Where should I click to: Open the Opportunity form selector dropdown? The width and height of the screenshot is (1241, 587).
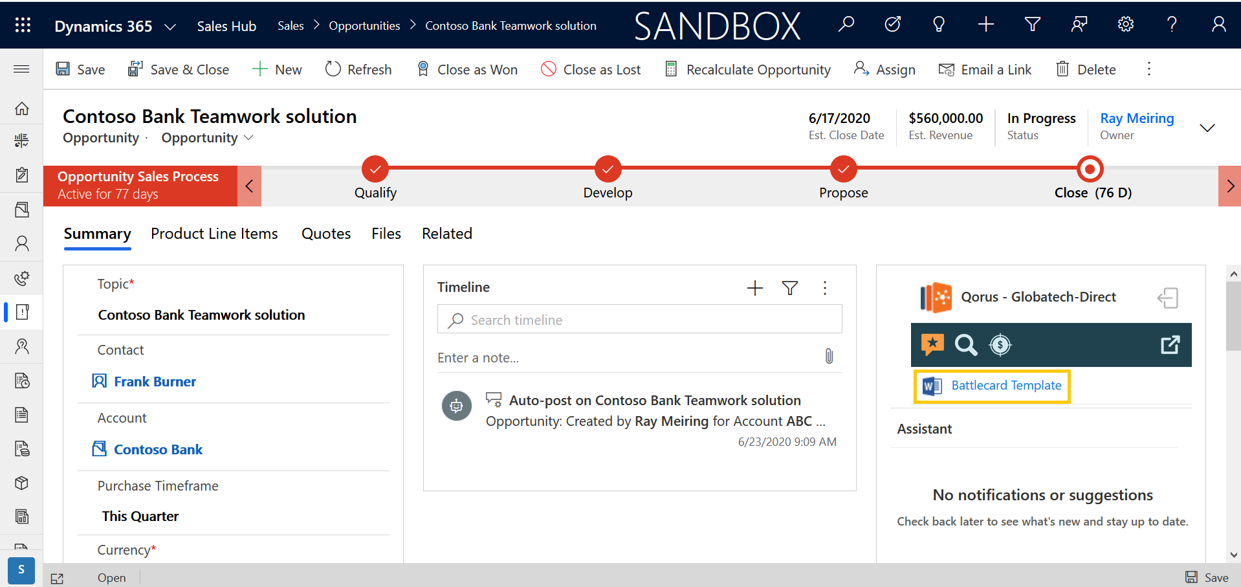tap(207, 138)
